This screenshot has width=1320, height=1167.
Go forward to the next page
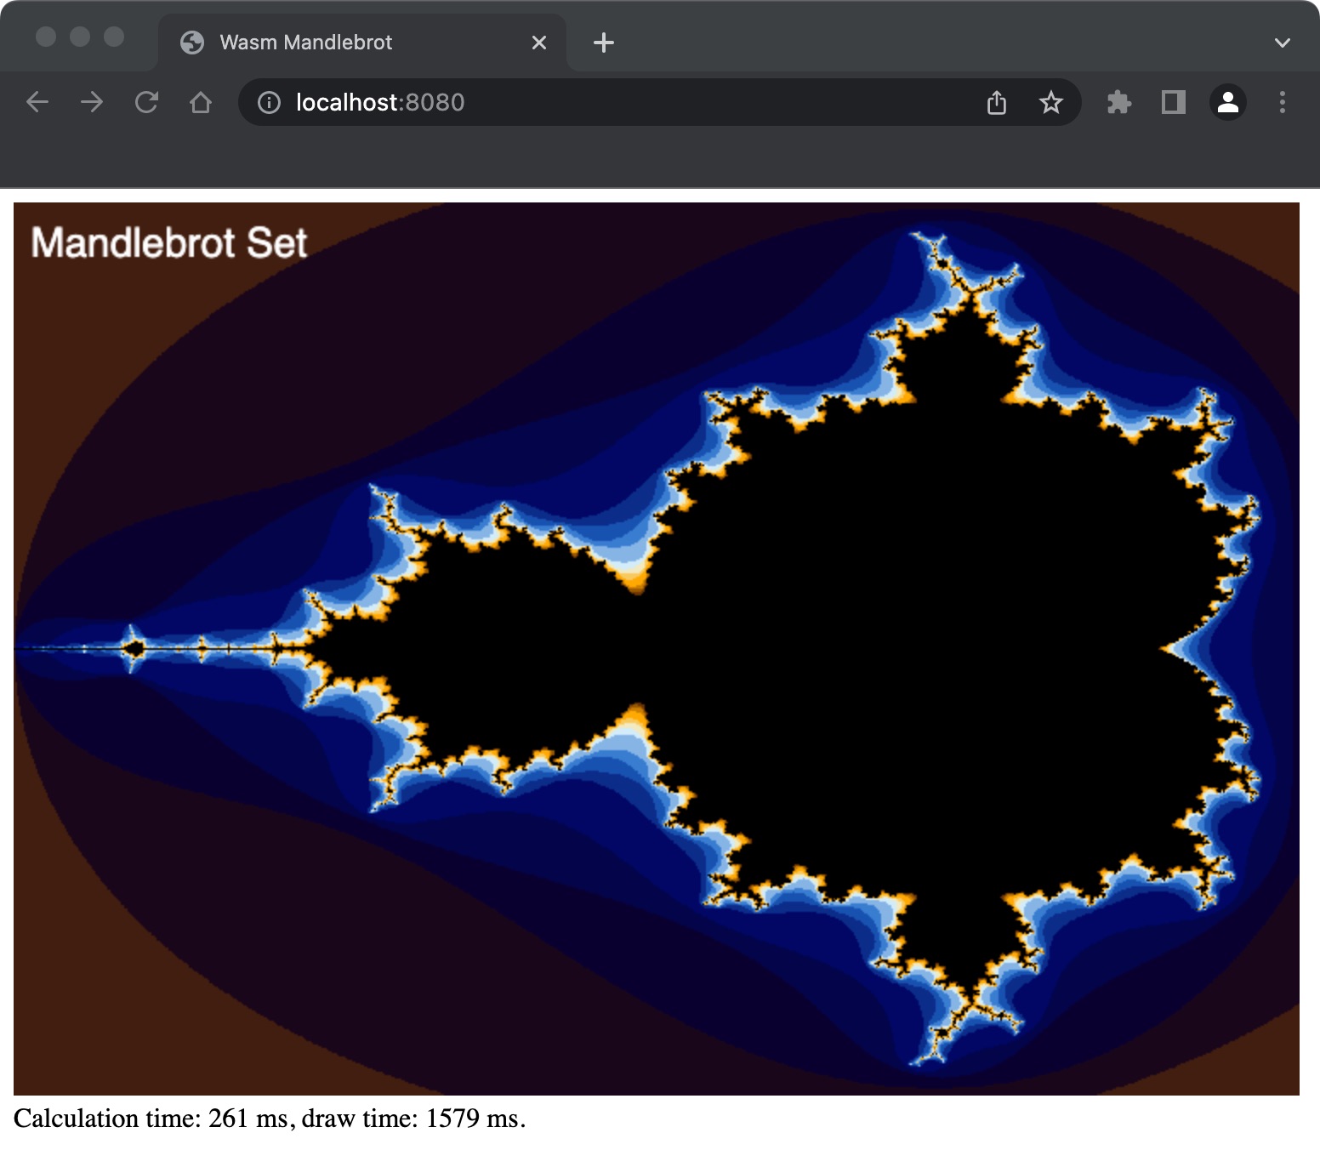coord(92,103)
